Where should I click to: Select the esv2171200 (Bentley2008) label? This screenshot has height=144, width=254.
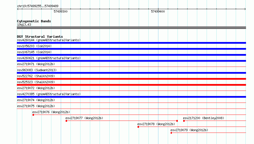pos(203,118)
